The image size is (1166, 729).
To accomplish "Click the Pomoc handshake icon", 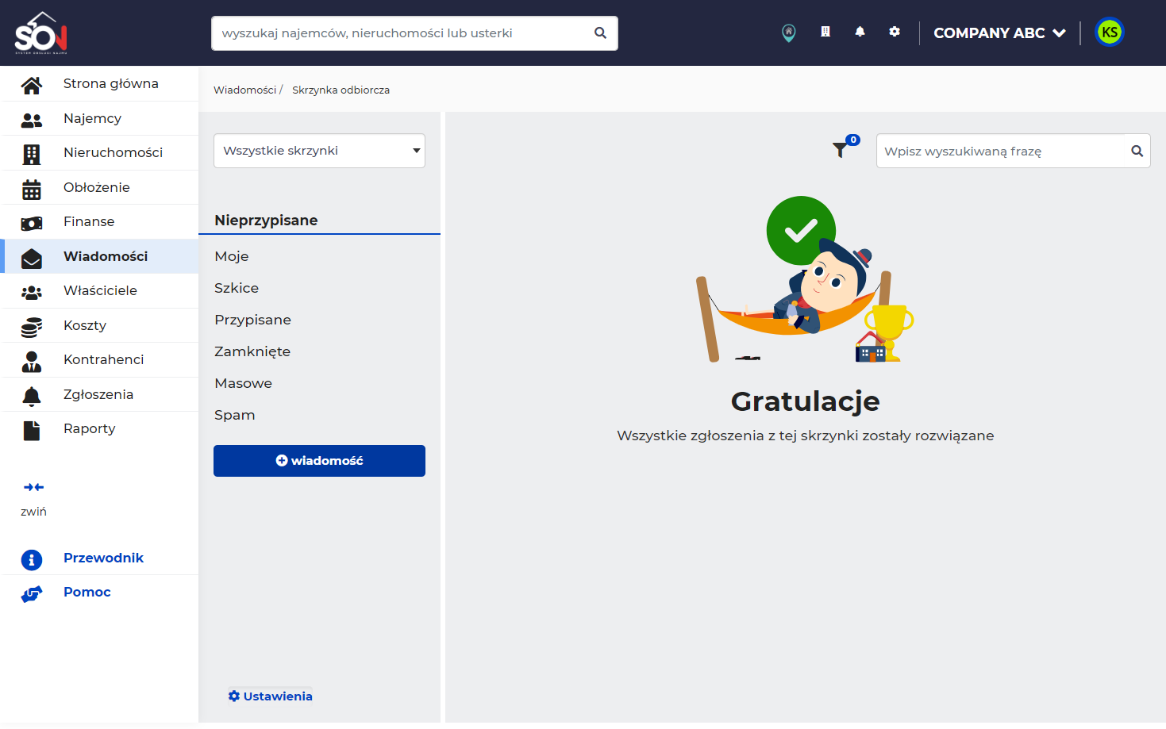I will (x=32, y=593).
